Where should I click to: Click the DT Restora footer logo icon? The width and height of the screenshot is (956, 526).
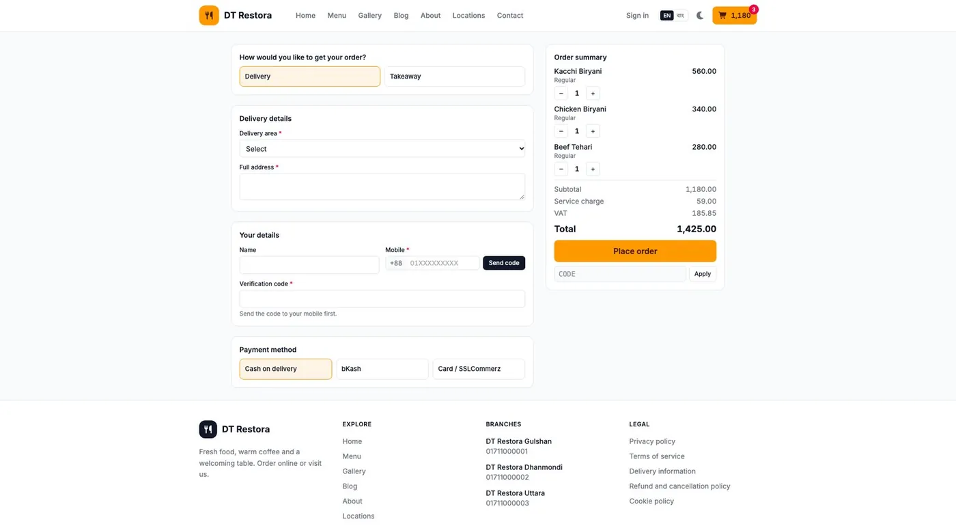click(x=208, y=429)
